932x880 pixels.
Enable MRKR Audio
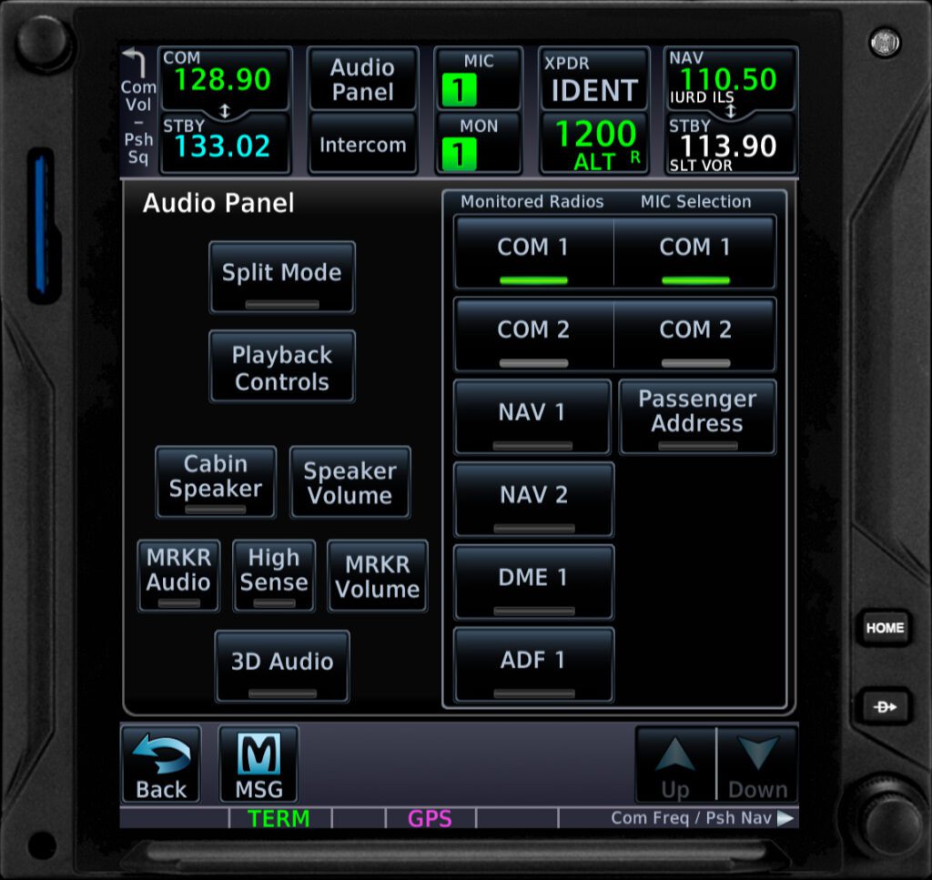(178, 575)
